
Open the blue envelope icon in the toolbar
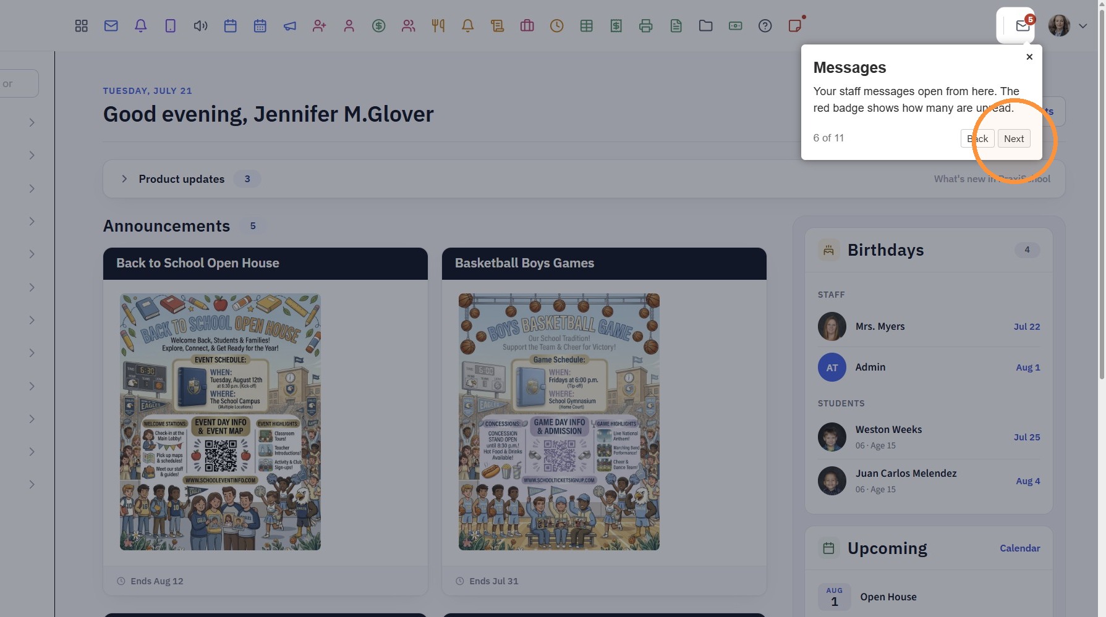coord(111,26)
